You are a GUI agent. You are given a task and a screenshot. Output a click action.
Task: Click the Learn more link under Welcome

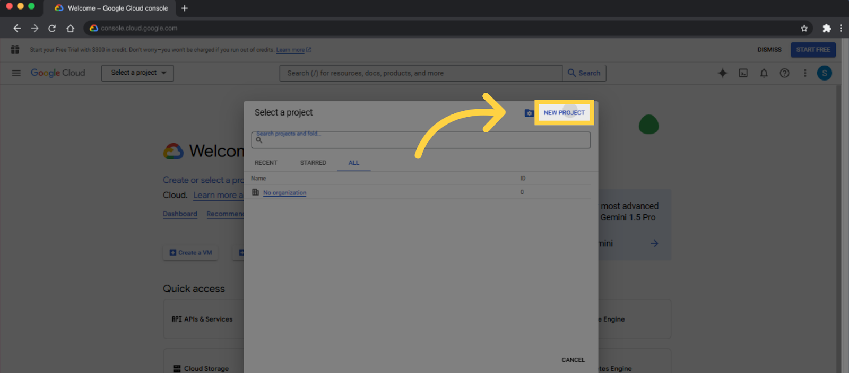[218, 196]
